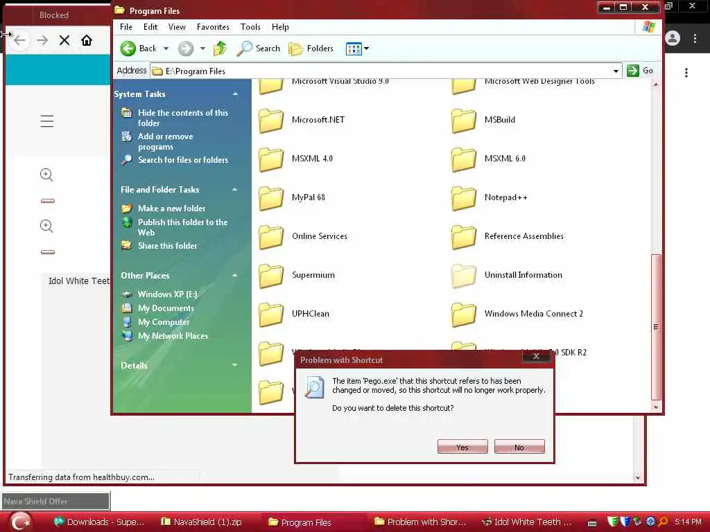Collapse the File and Folder Tasks section
The height and width of the screenshot is (532, 710).
235,189
